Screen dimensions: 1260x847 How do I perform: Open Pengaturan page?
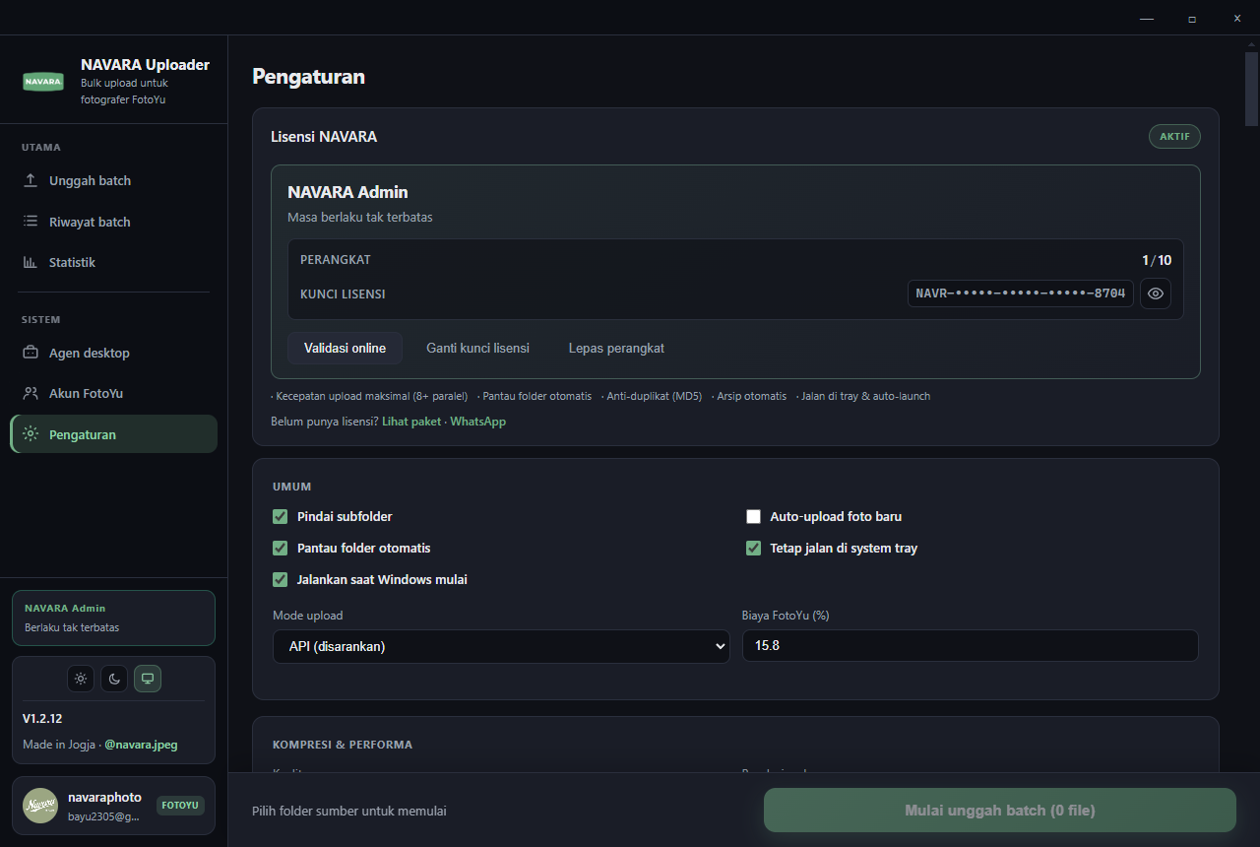coord(113,434)
